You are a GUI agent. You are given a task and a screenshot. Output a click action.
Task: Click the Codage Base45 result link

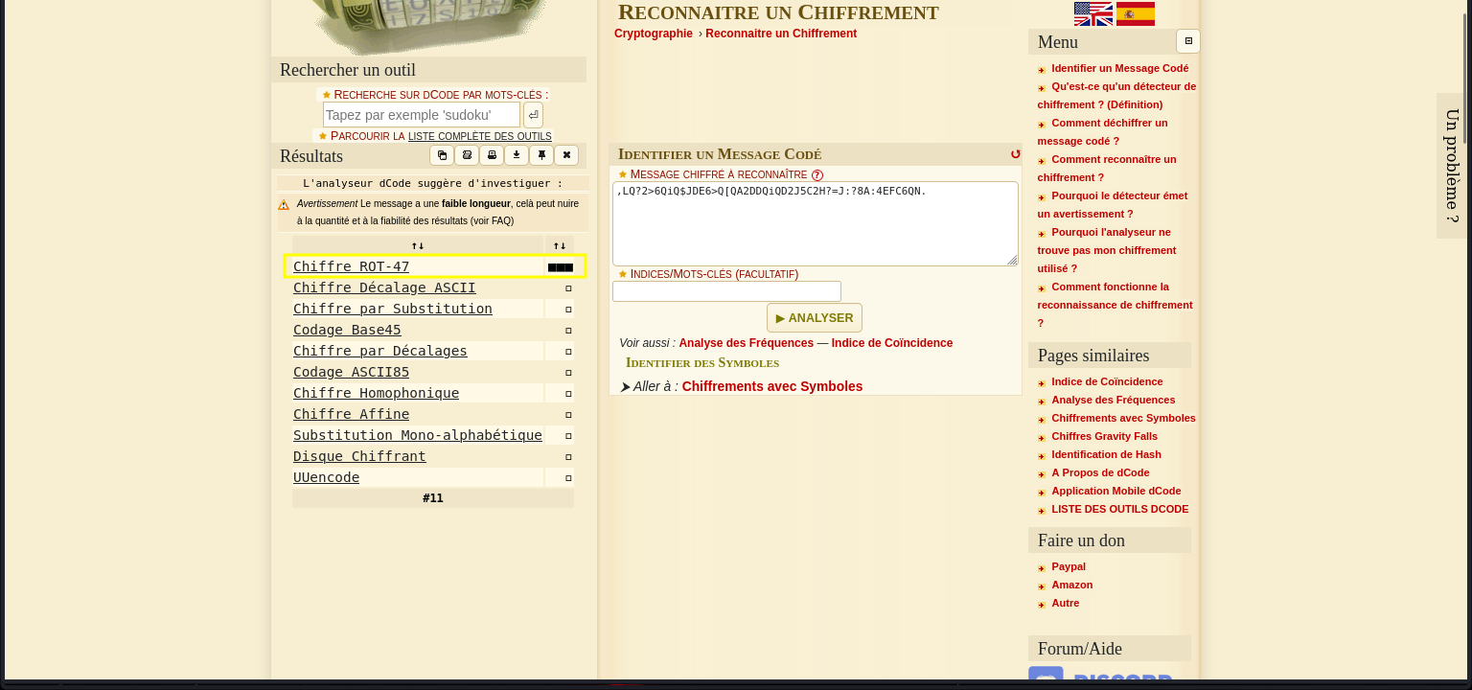click(347, 330)
